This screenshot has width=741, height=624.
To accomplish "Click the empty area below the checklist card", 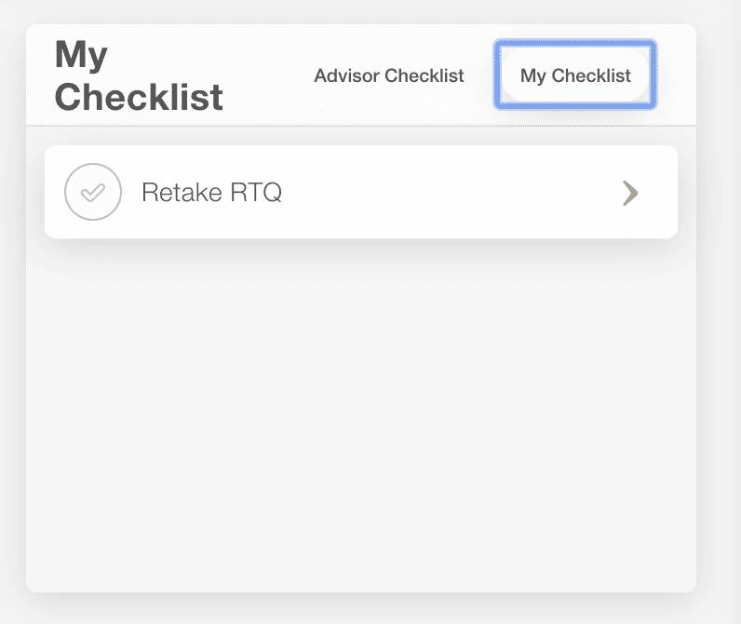I will coord(361,412).
